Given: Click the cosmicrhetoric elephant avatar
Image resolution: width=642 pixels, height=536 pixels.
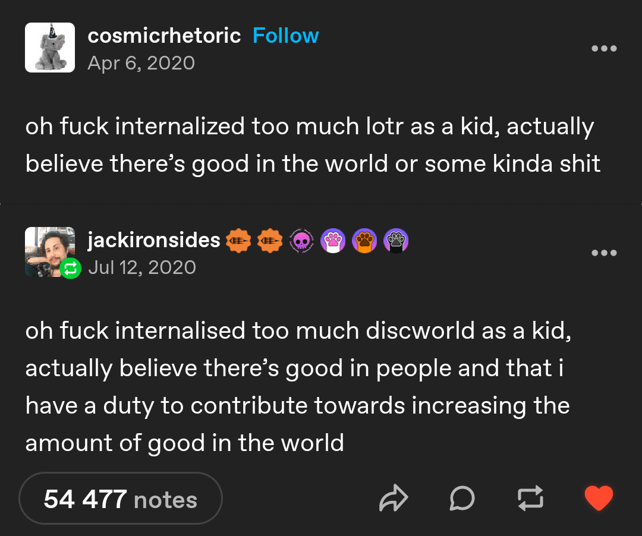Looking at the screenshot, I should pyautogui.click(x=50, y=48).
